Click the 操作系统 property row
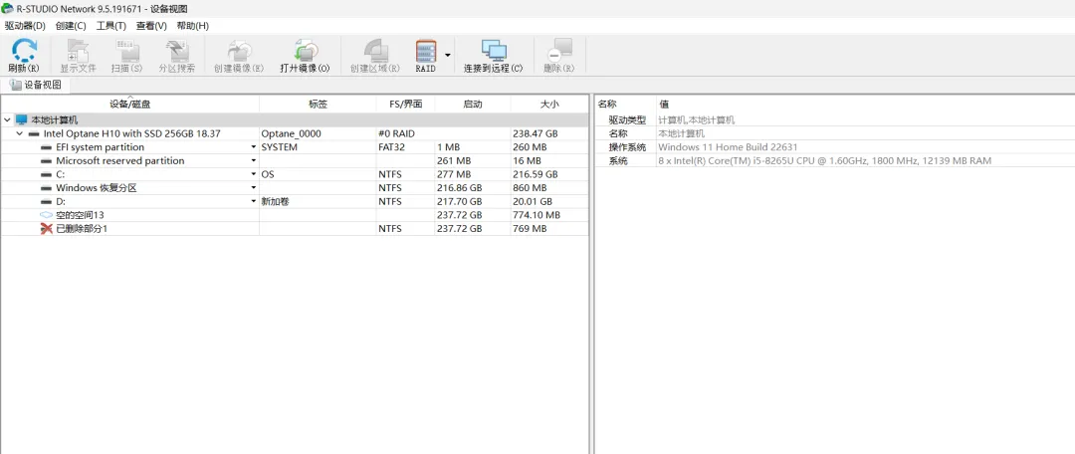The width and height of the screenshot is (1075, 454). coord(834,147)
